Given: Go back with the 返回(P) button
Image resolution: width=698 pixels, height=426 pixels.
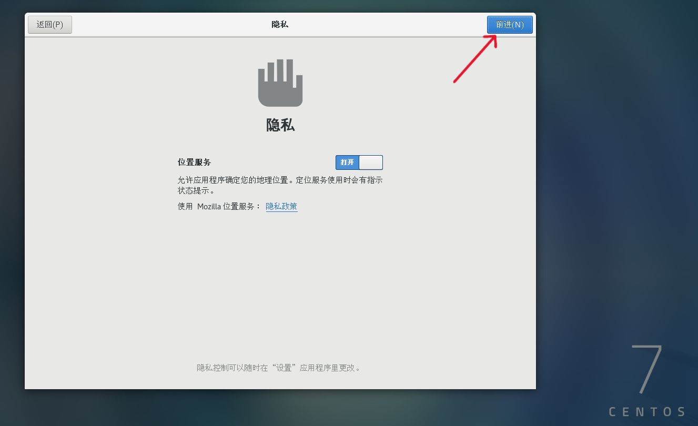Looking at the screenshot, I should 50,25.
